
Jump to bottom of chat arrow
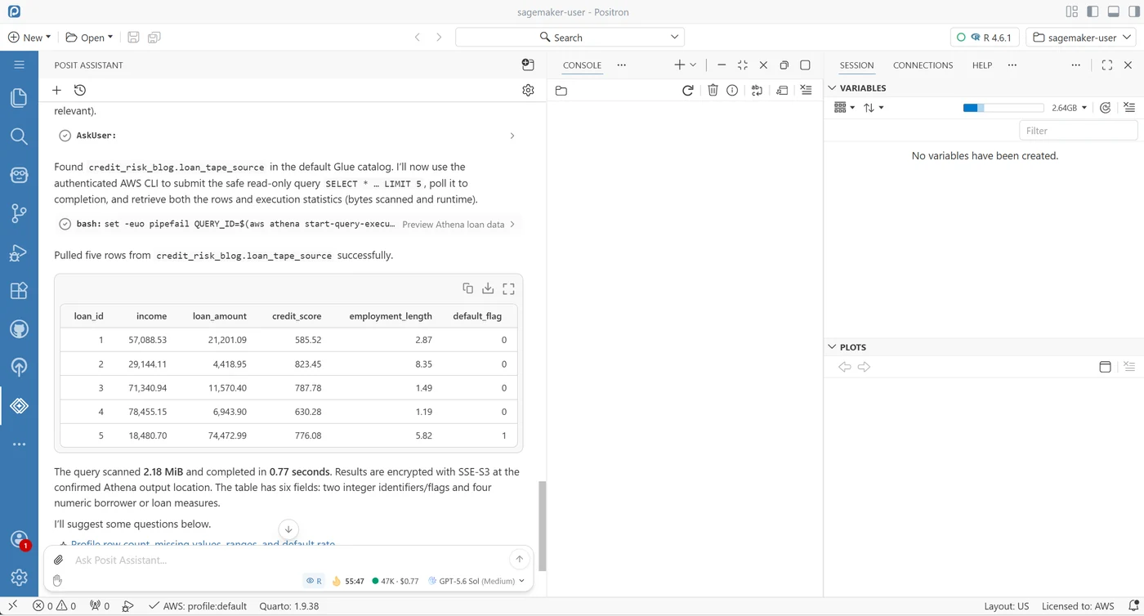288,529
